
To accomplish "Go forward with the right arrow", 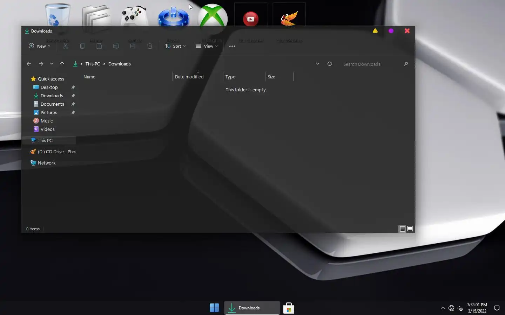I will [41, 64].
